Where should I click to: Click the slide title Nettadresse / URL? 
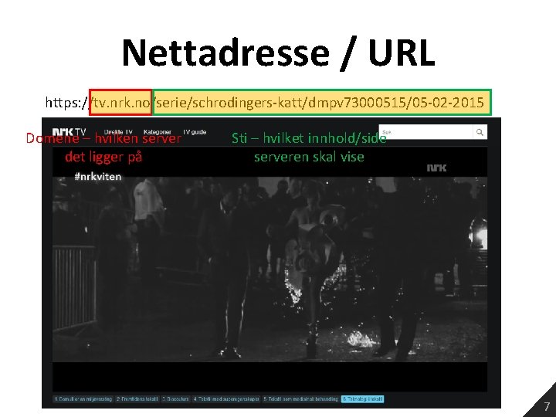tap(278, 53)
